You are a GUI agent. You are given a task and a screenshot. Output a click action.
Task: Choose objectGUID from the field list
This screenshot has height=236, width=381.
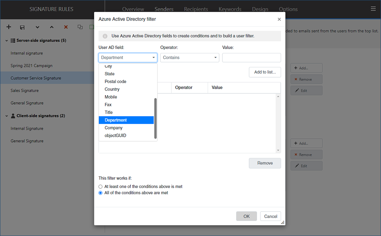126,135
